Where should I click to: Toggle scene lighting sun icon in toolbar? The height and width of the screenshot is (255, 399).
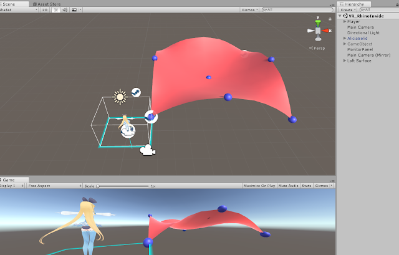[x=55, y=10]
